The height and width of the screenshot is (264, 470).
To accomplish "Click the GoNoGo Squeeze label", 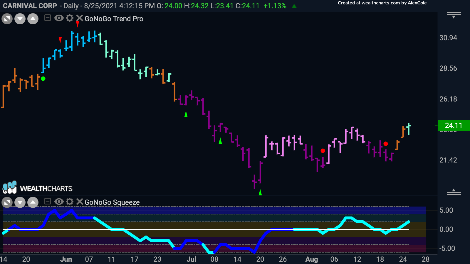I will [112, 202].
